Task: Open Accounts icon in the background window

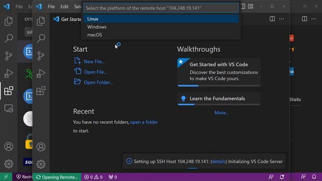Action: (x=9, y=146)
